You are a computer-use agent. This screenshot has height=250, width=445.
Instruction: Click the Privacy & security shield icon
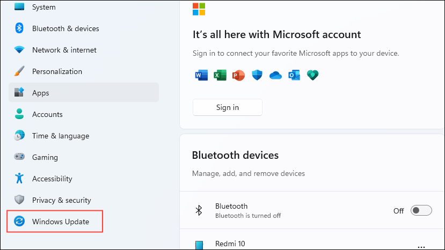19,200
